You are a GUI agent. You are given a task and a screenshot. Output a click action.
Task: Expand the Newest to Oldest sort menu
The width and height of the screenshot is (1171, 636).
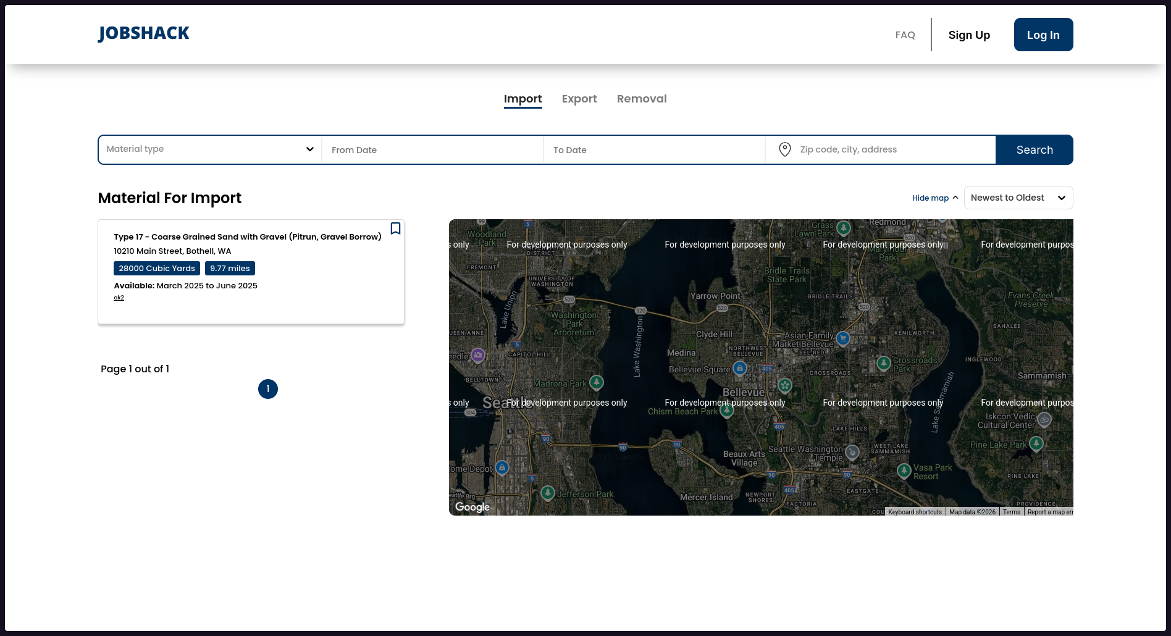[1018, 198]
